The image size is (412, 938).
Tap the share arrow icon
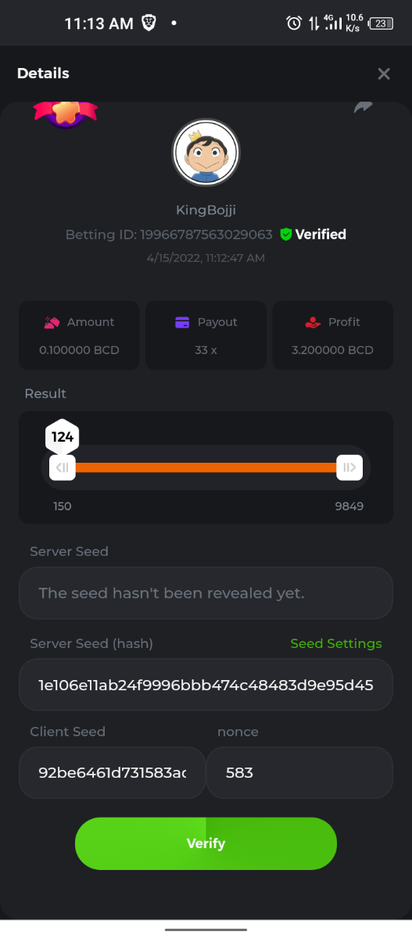pos(363,108)
